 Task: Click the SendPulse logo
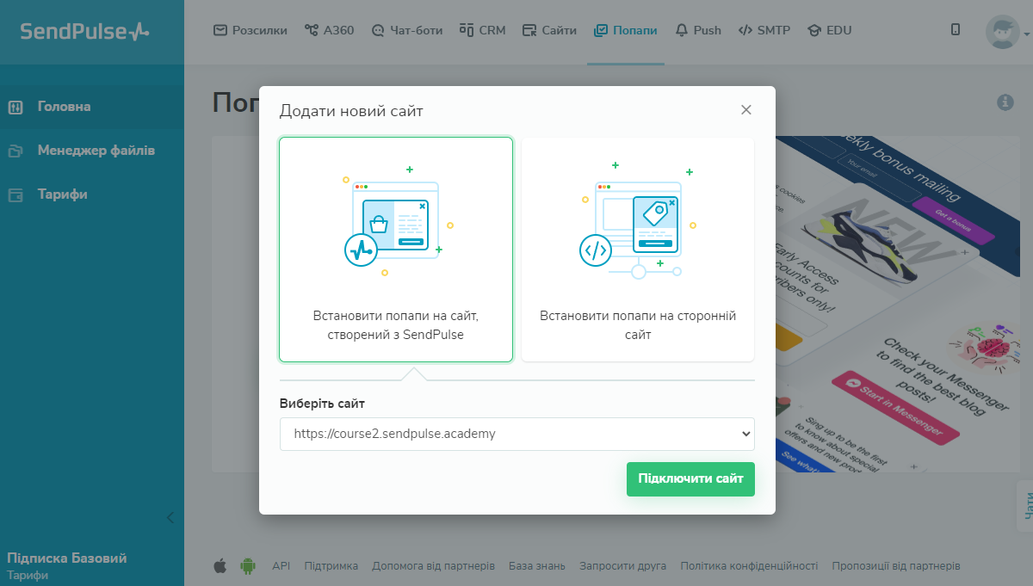(84, 32)
